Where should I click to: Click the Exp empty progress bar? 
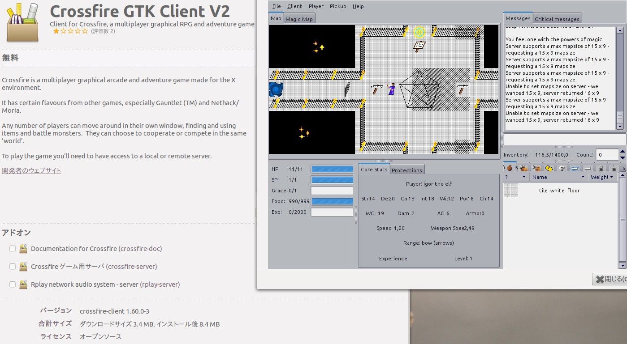pyautogui.click(x=332, y=212)
